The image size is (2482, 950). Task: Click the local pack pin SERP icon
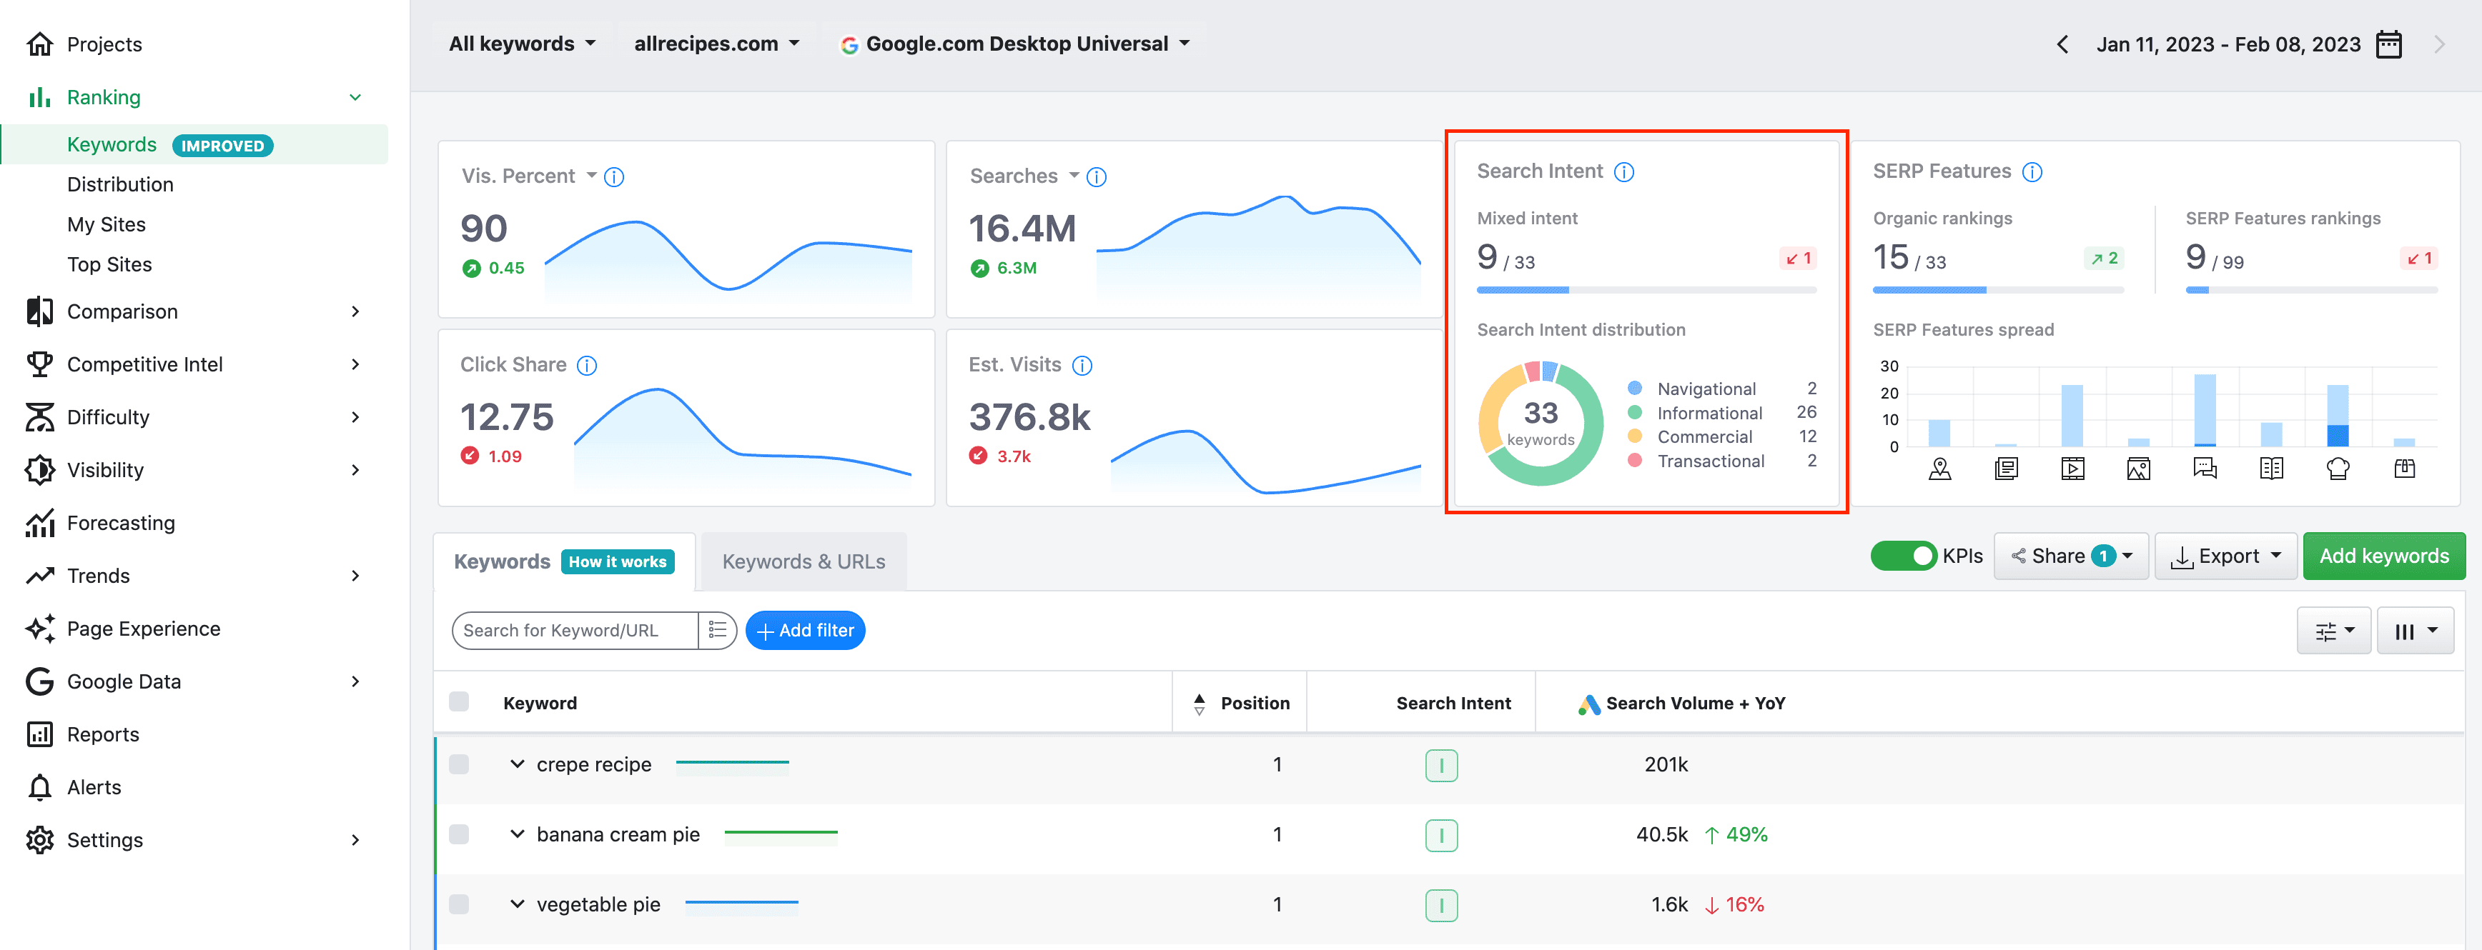1939,469
